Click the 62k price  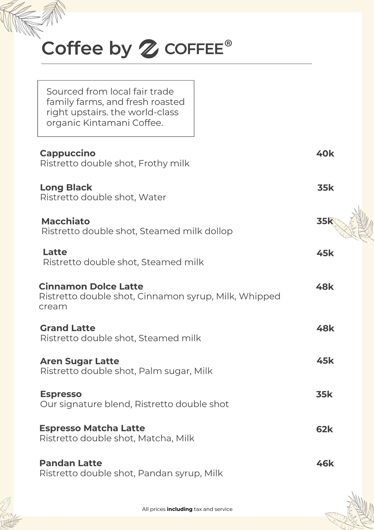(324, 429)
